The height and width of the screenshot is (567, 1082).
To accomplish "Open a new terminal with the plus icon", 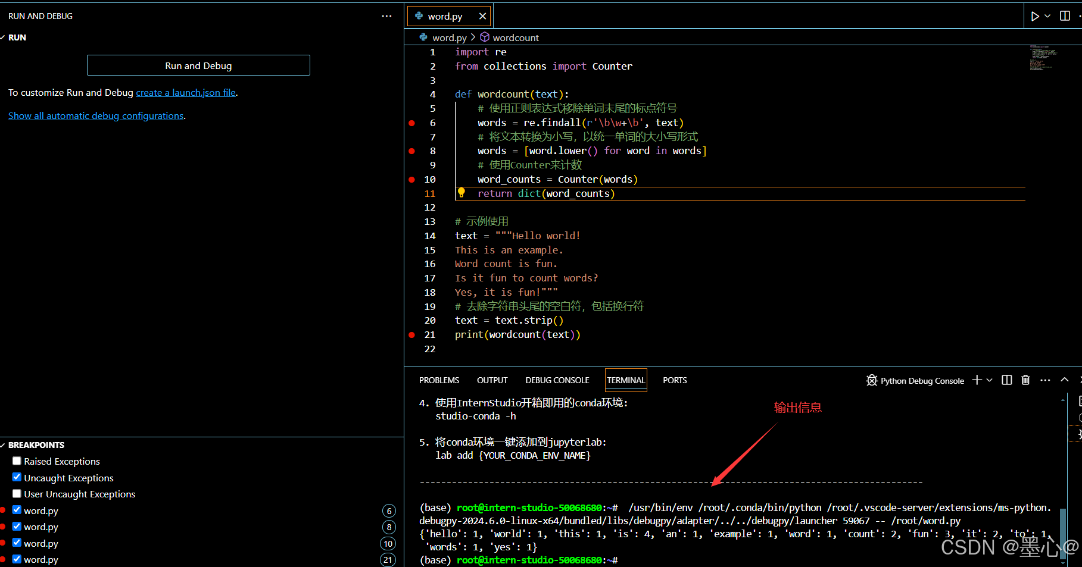I will click(977, 380).
